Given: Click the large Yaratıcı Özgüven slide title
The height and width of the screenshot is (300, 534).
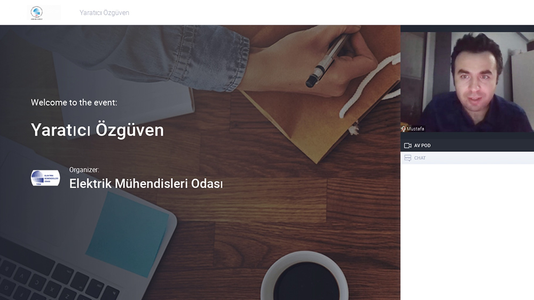Looking at the screenshot, I should click(97, 130).
